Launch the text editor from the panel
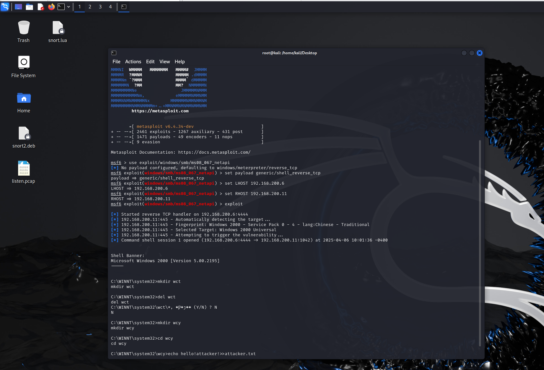 [40, 7]
